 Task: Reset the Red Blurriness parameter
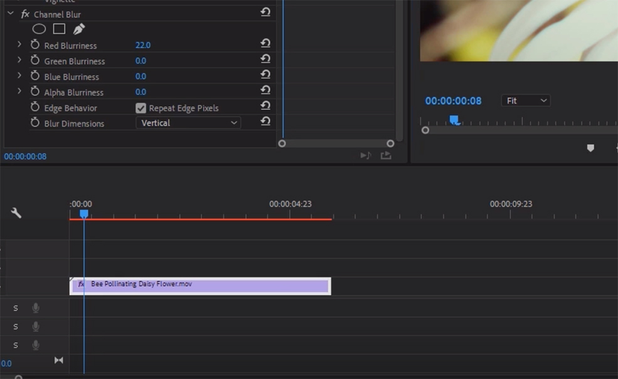(265, 43)
